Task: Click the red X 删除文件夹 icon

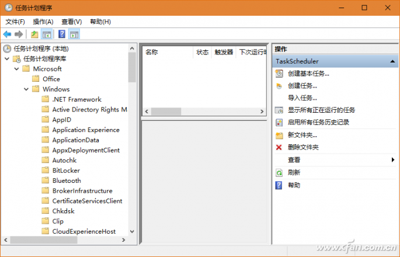Action: (x=279, y=147)
